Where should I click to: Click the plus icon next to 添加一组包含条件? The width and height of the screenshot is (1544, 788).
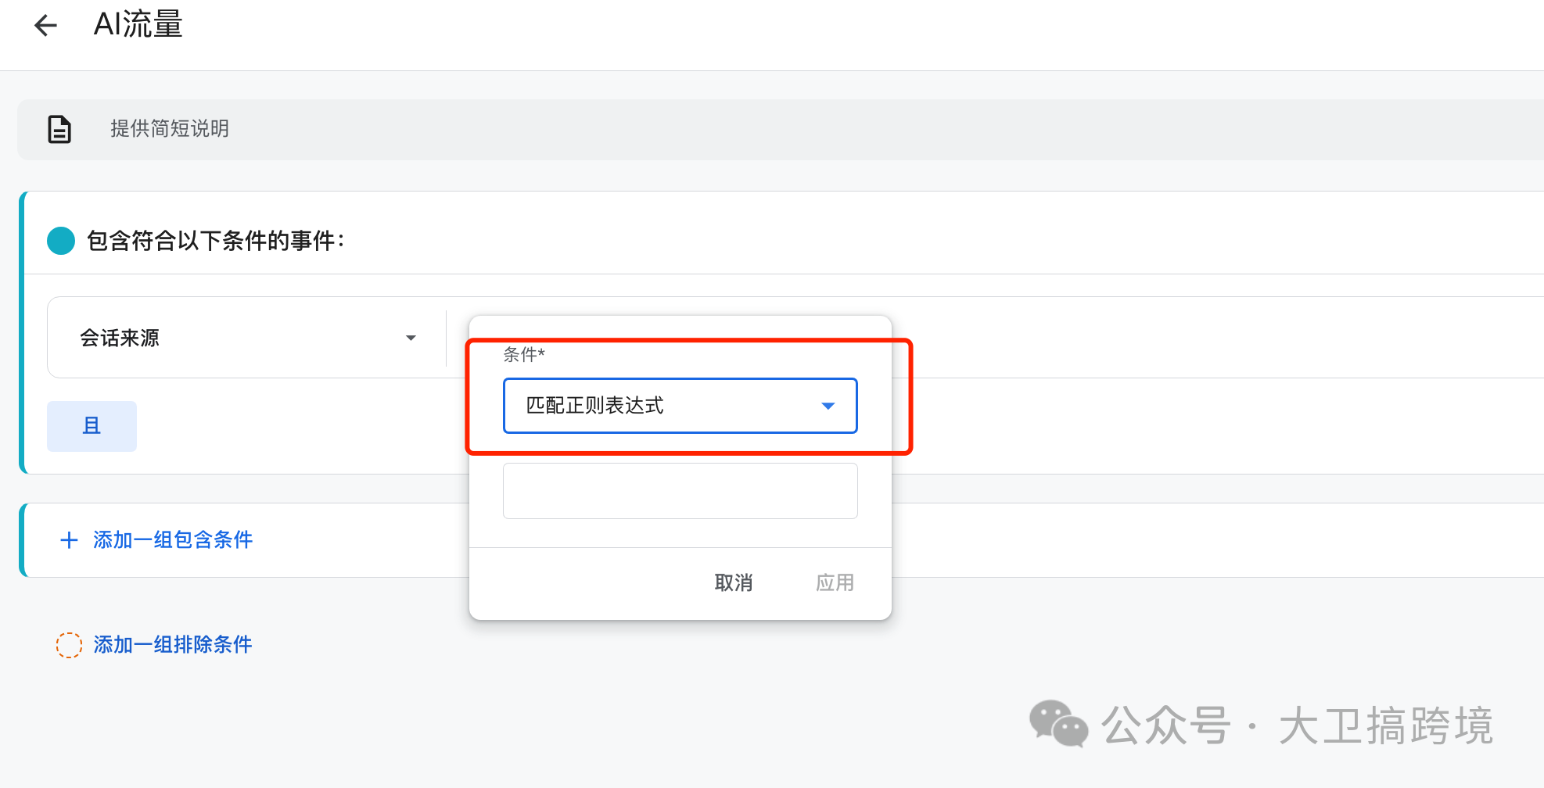click(x=69, y=540)
